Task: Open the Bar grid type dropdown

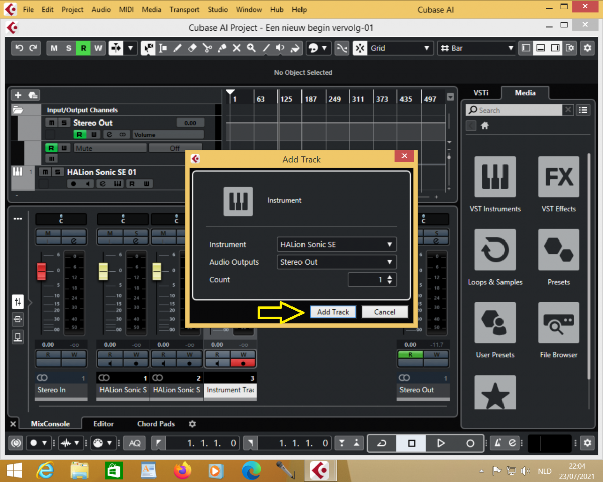Action: coord(476,48)
